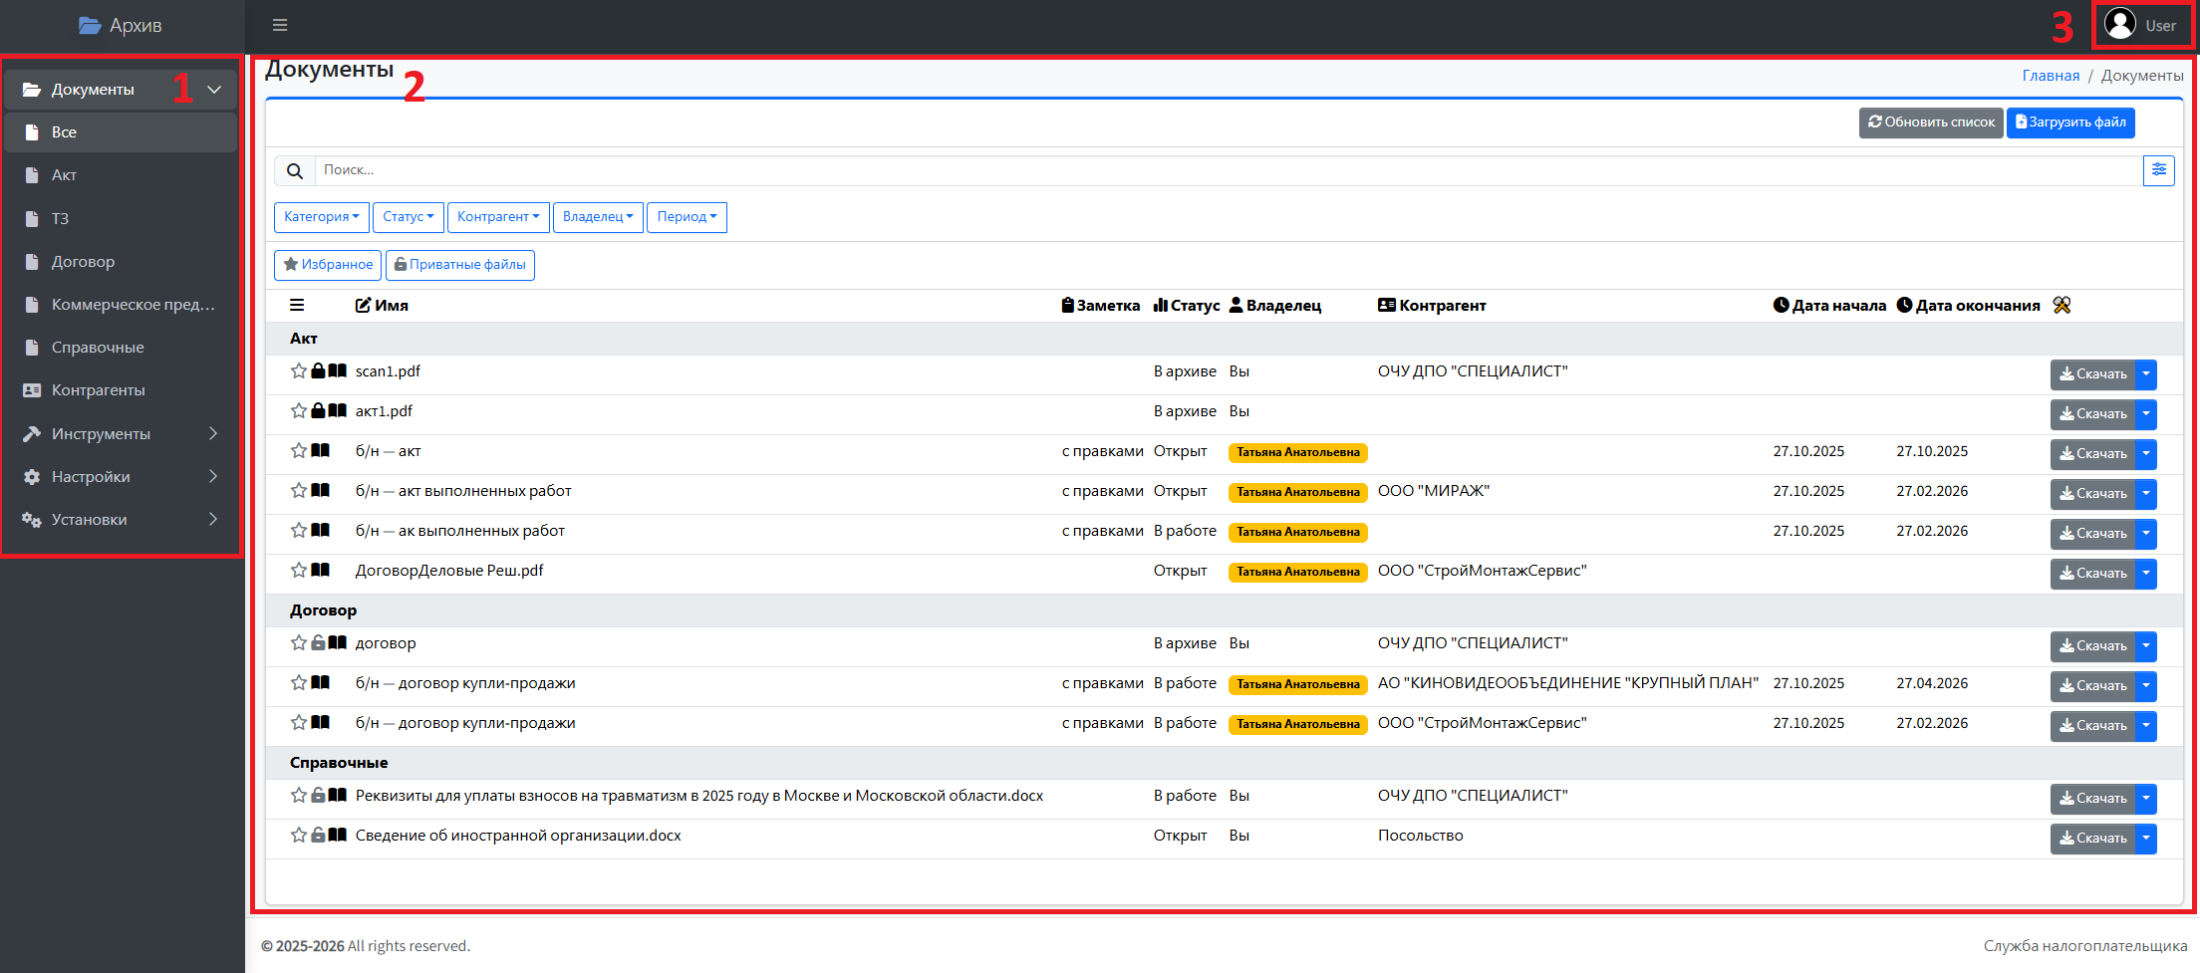Open download options arrow for ДоговорДеловые Реш.pdf
This screenshot has height=973, width=2200.
[2146, 574]
